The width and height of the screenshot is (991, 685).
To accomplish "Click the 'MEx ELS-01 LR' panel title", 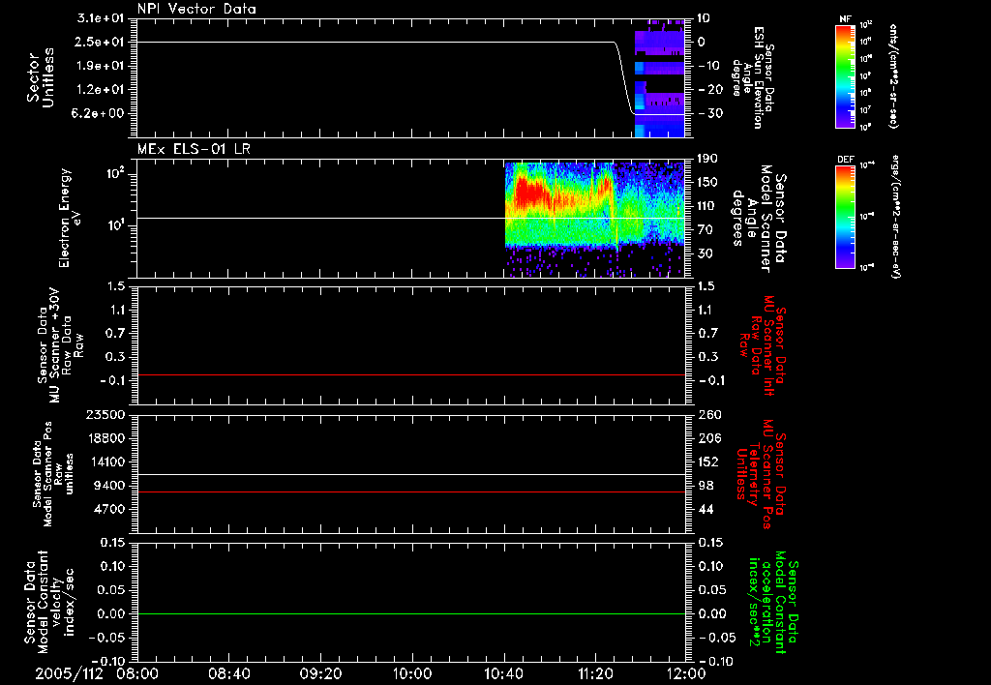I will (194, 149).
